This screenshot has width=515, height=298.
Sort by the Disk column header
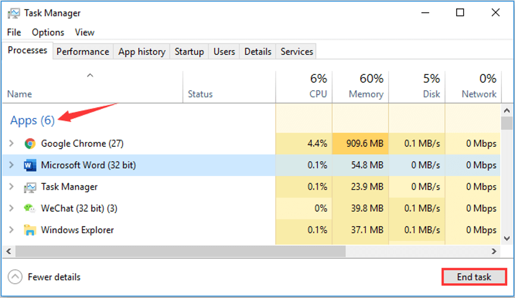[417, 87]
